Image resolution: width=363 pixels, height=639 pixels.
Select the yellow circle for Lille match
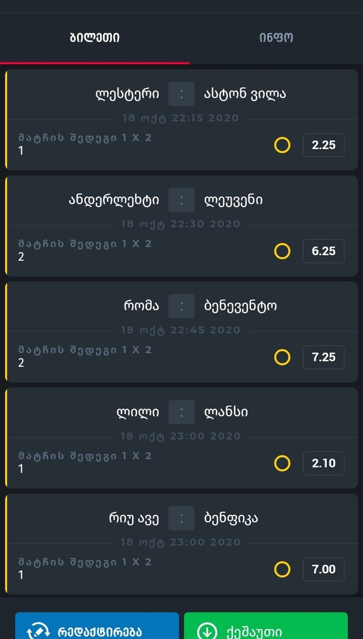tap(283, 463)
